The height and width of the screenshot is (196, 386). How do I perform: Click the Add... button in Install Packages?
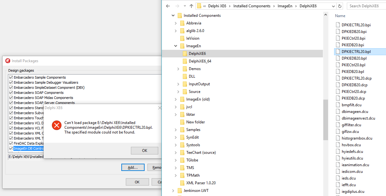[133, 167]
